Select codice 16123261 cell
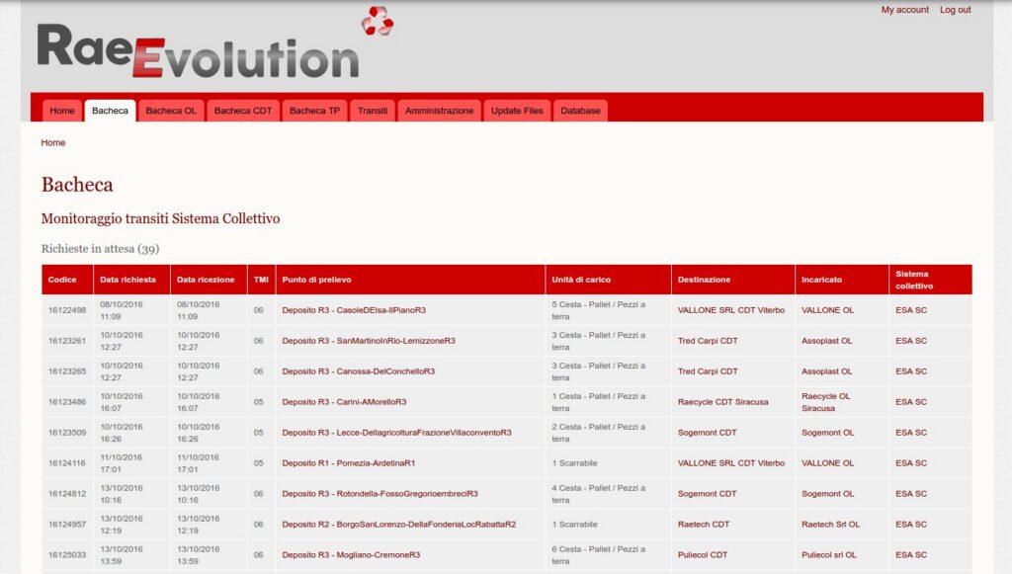 tap(67, 341)
